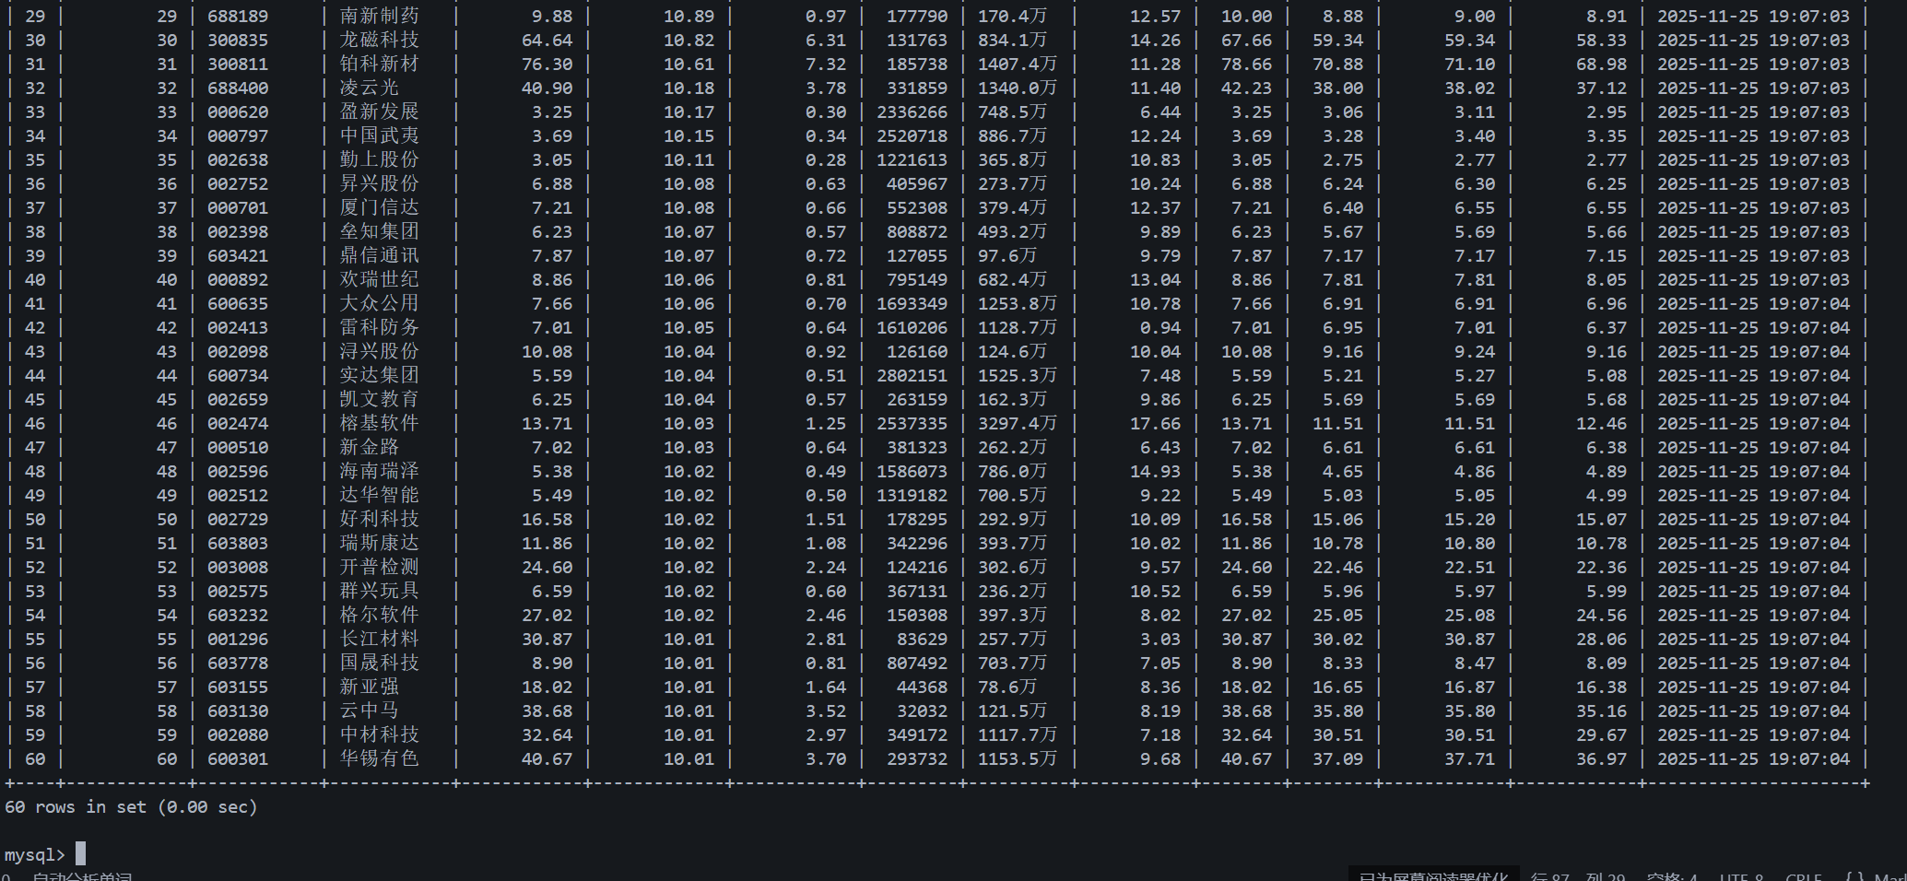Select the name 榕基软件
1907x881 pixels.
379,424
